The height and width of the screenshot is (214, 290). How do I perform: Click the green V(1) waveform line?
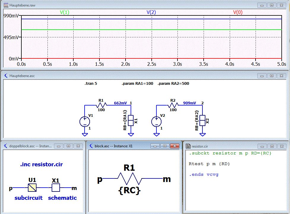coord(151,30)
